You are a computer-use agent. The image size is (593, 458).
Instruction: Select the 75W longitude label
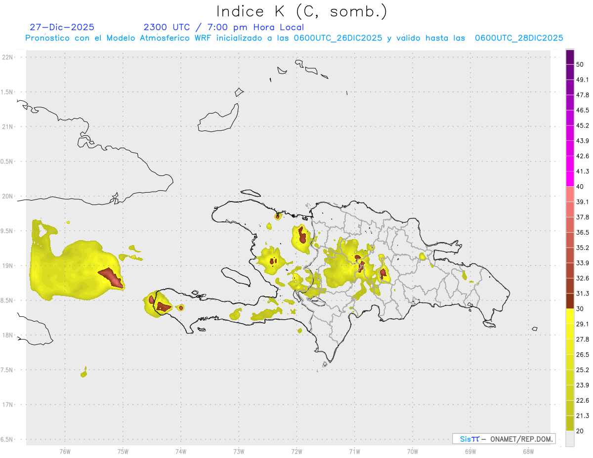point(123,452)
